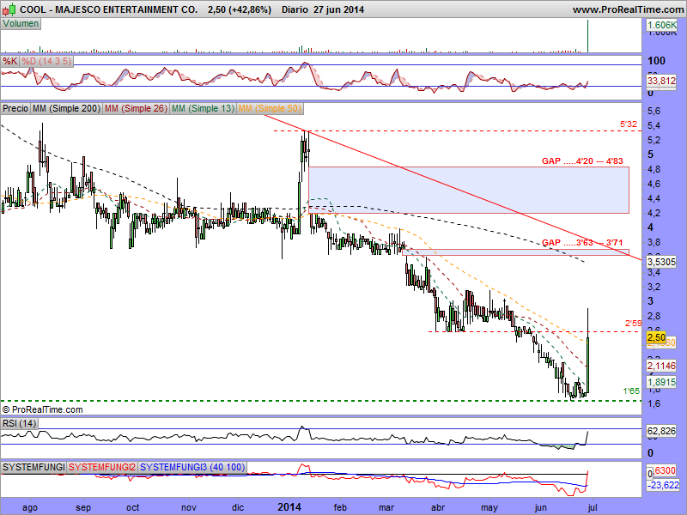Click the feb month marker on time axis
687x515 pixels.
(340, 507)
